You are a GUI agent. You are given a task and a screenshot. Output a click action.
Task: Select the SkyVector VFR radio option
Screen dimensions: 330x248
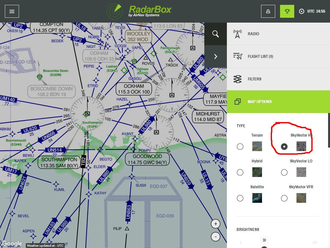pyautogui.click(x=284, y=198)
